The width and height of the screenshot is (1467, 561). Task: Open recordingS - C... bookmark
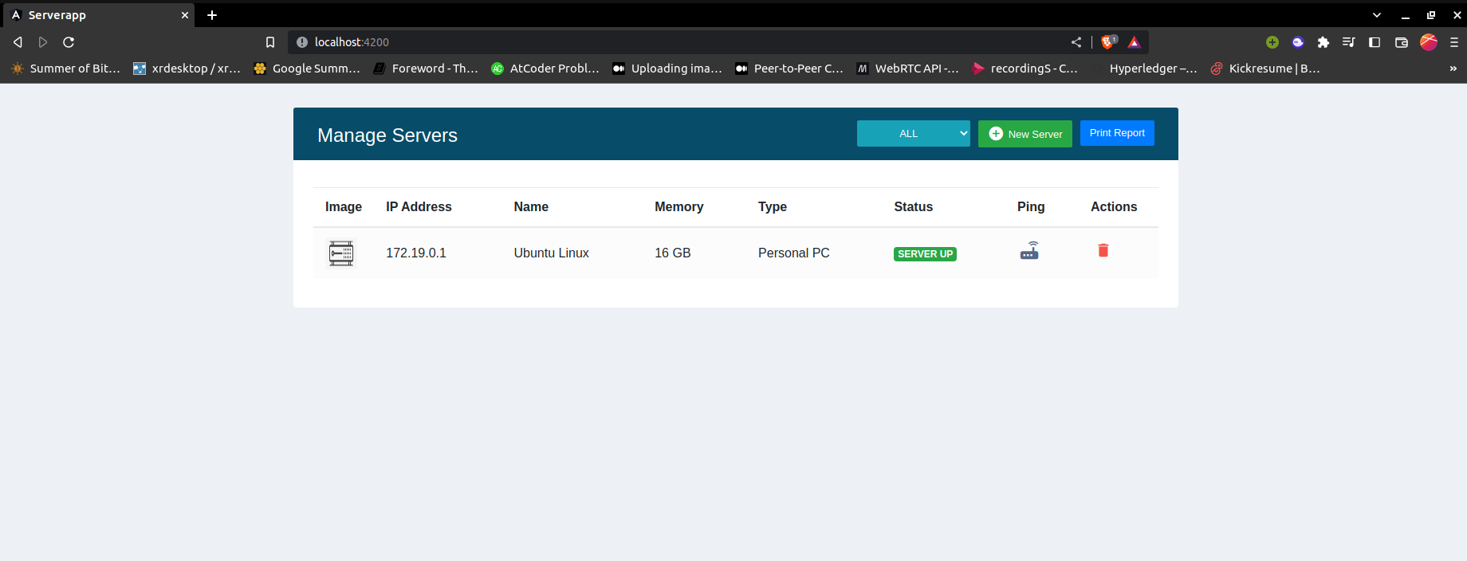coord(1025,69)
